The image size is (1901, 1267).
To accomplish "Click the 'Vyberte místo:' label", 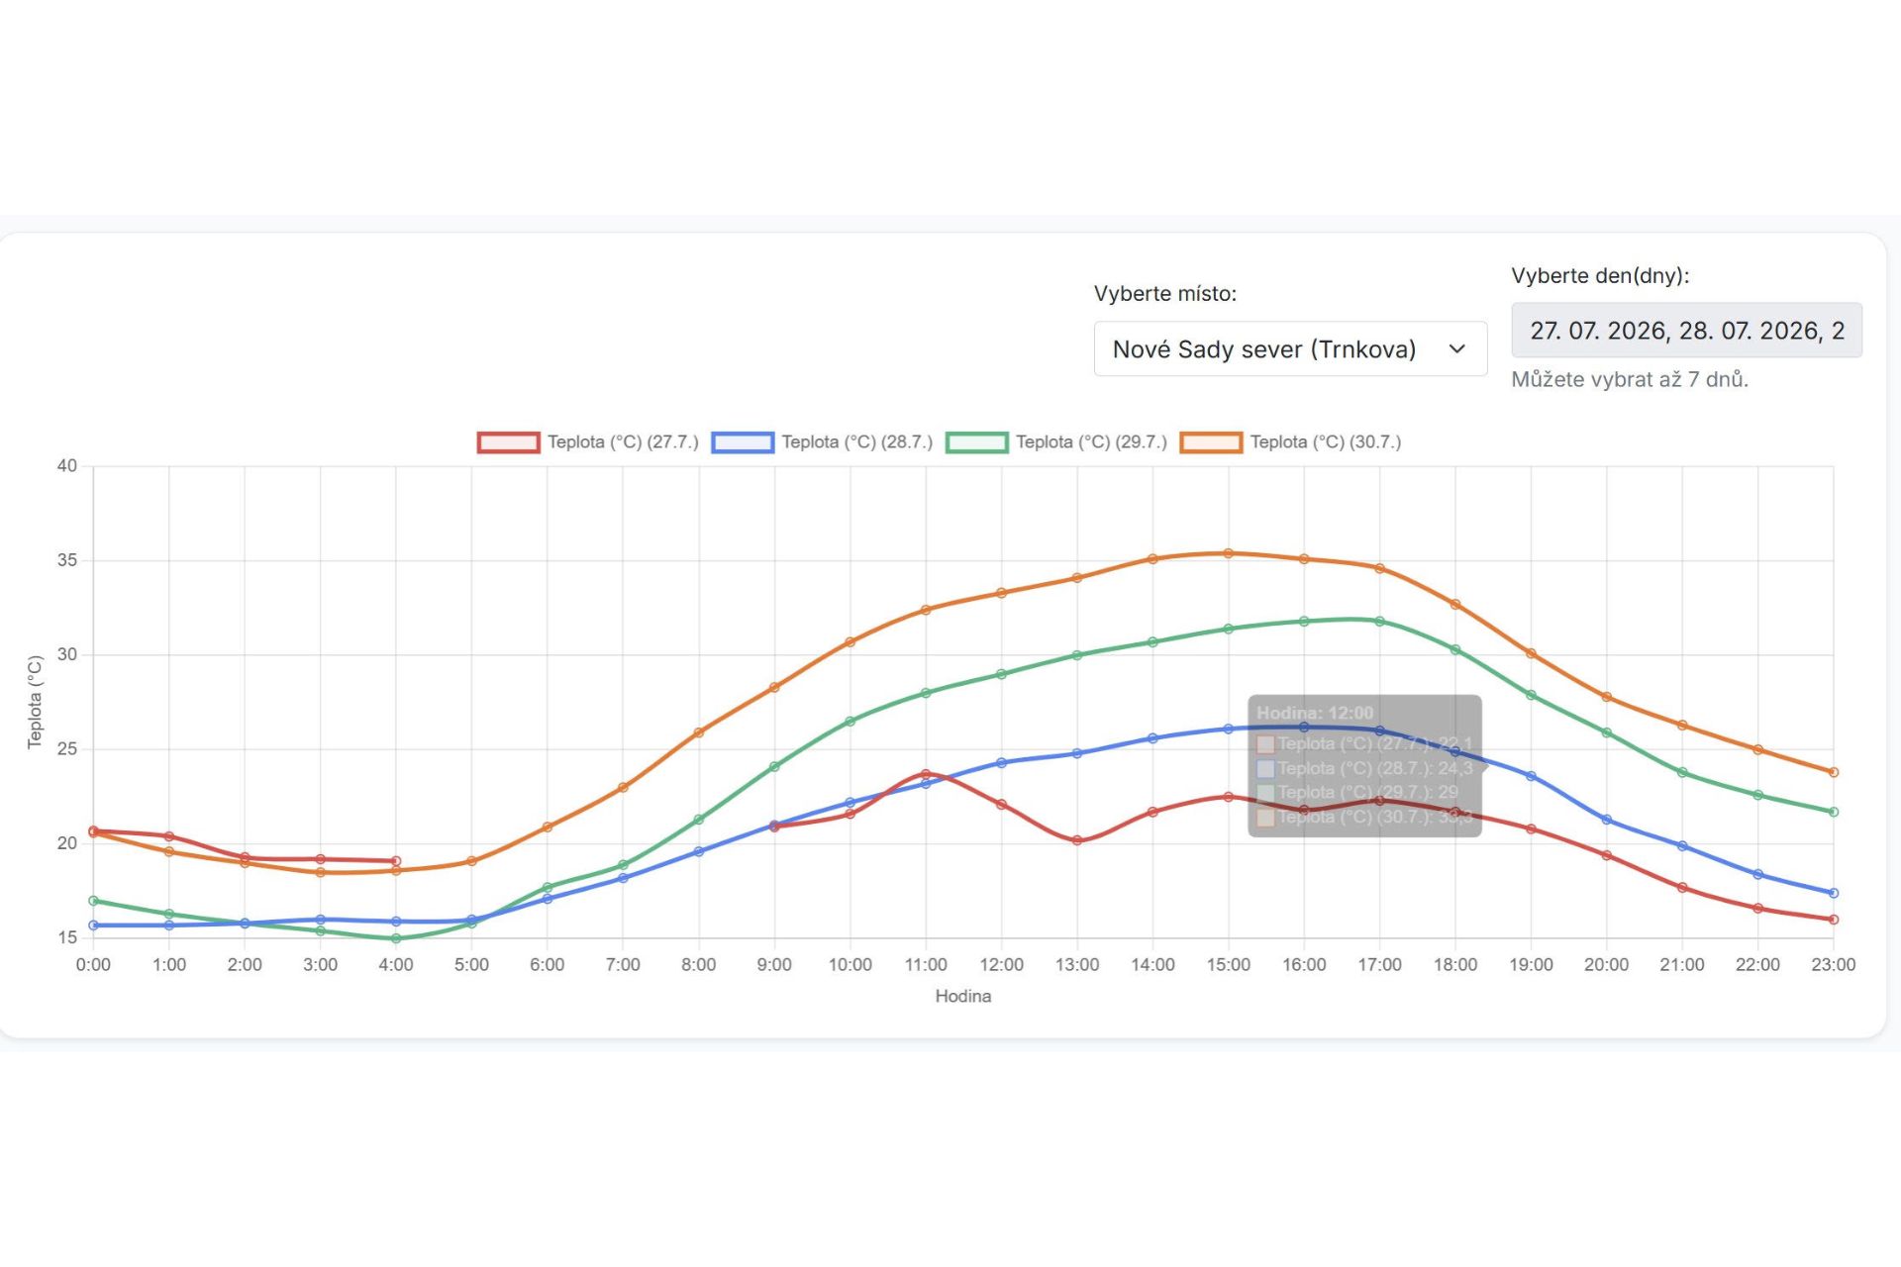I will [x=1165, y=294].
